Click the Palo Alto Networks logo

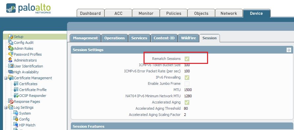click(x=29, y=9)
